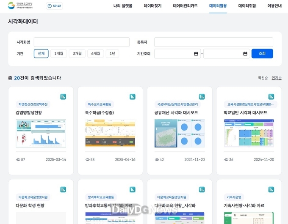Select the 1개월 period filter
Viewport: 288px width, 224px height.
click(58, 54)
